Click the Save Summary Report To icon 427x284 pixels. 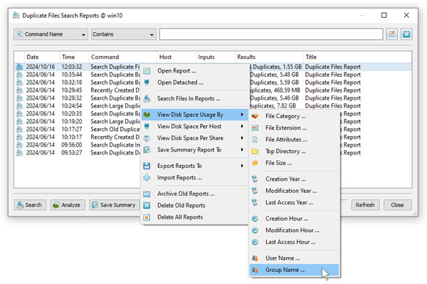[x=147, y=149]
